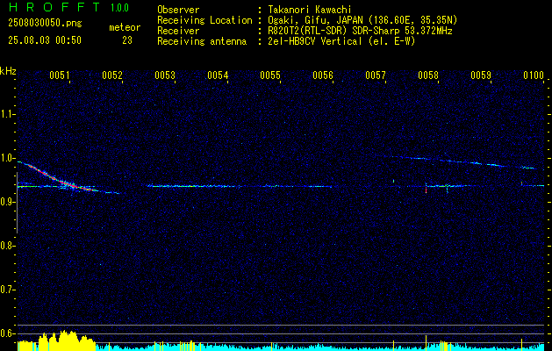Click time marker 0052
This screenshot has height=351, width=552.
coord(112,75)
